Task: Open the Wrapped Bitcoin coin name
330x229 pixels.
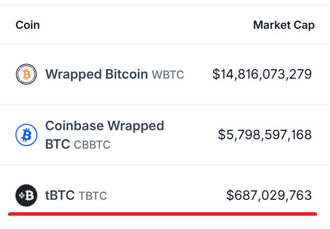Action: pos(97,74)
